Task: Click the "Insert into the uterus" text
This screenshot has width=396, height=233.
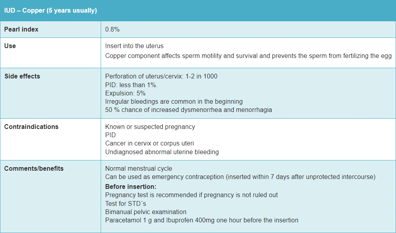Action: (134, 46)
